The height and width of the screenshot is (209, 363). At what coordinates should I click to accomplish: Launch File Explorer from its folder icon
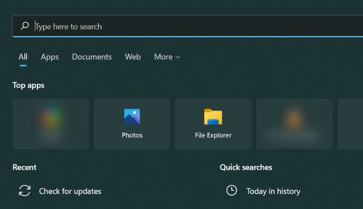coord(213,117)
